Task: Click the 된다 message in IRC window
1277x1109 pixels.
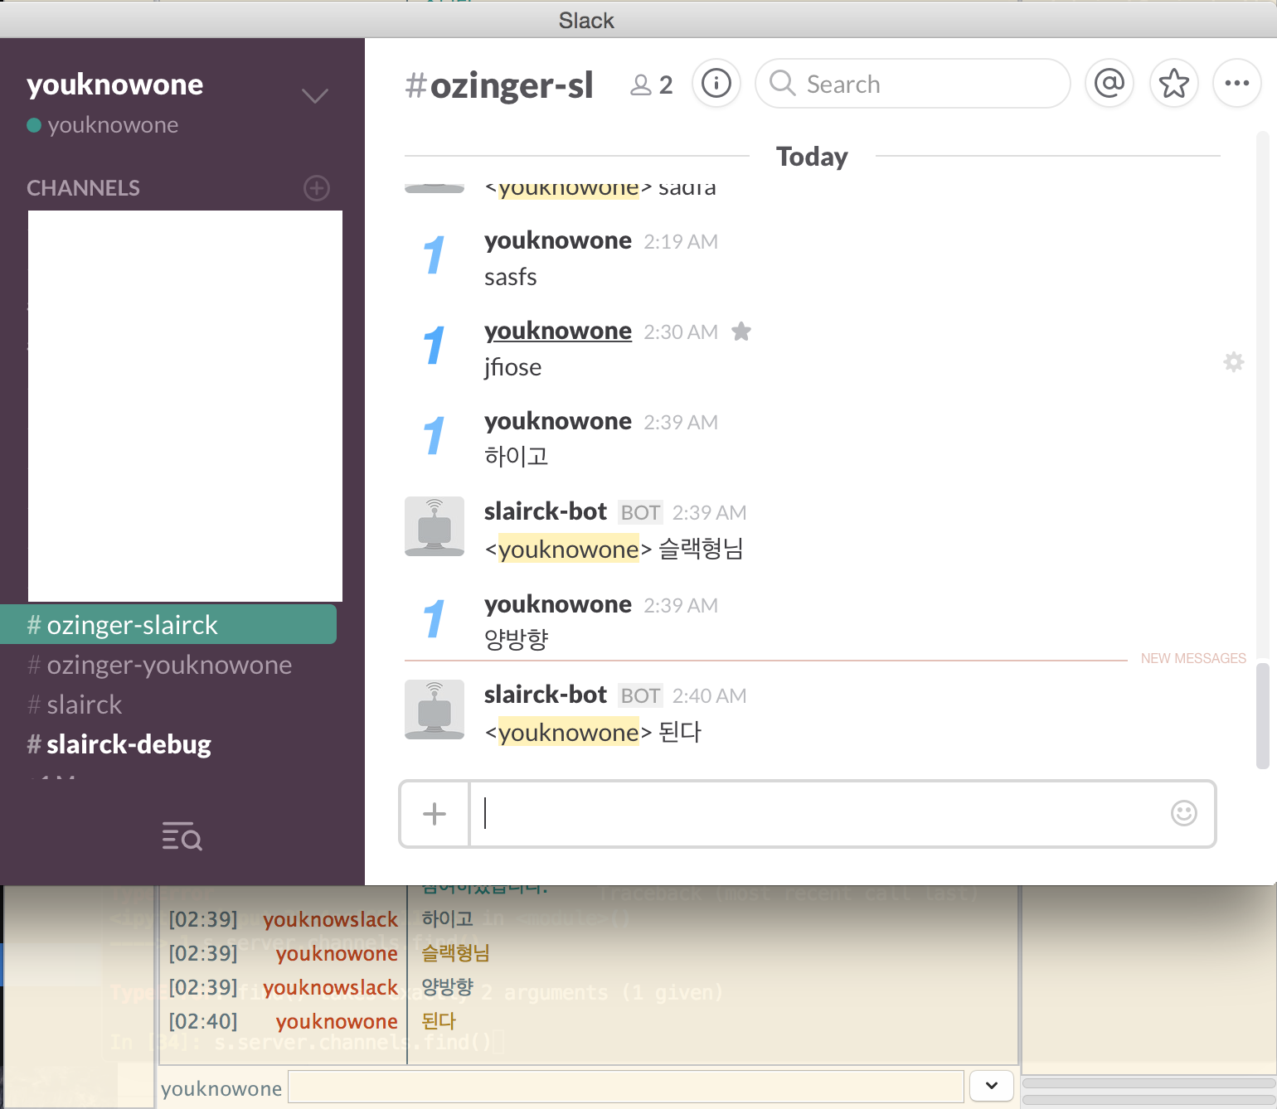Action: 439,1021
